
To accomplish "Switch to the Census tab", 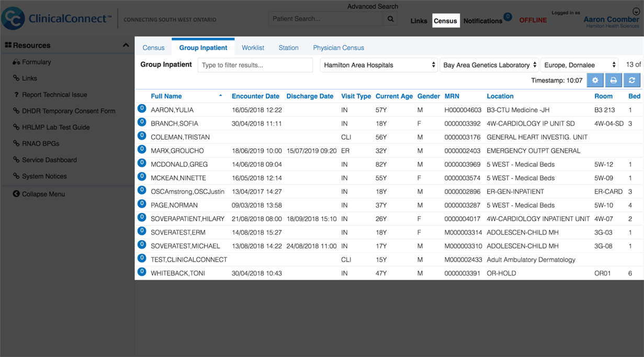I will point(153,47).
